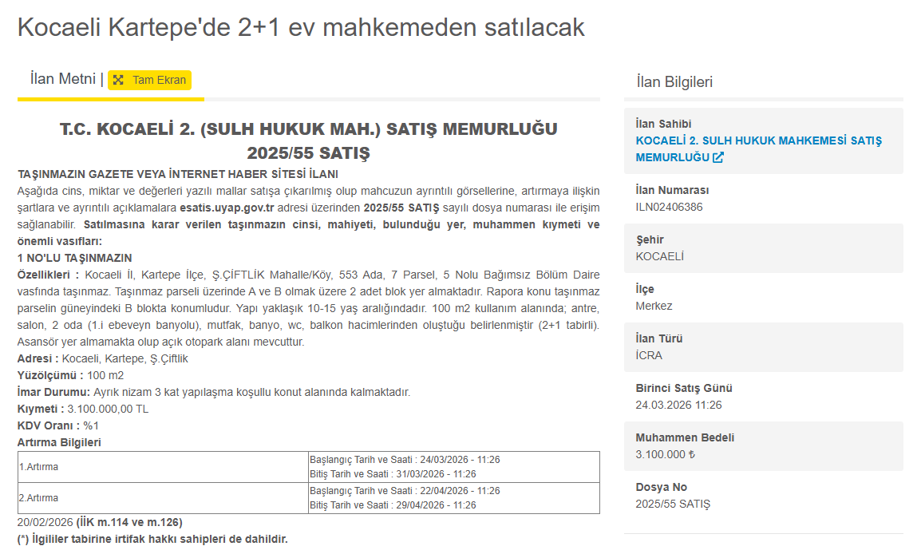Click esatis.uyap.gov.tr address in the text
The image size is (921, 550).
(227, 208)
